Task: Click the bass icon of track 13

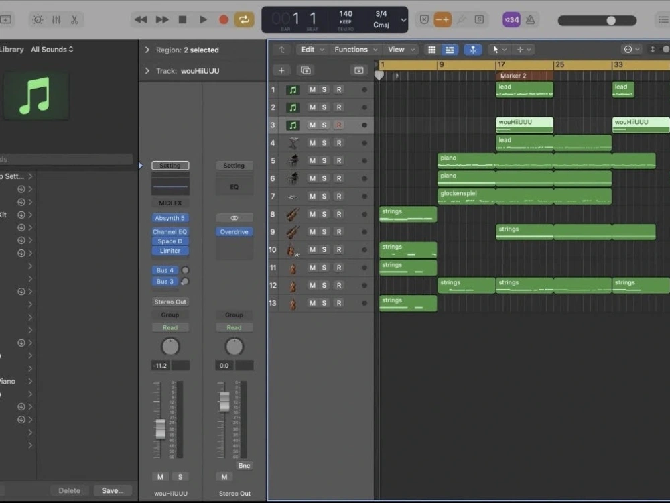Action: (x=293, y=304)
